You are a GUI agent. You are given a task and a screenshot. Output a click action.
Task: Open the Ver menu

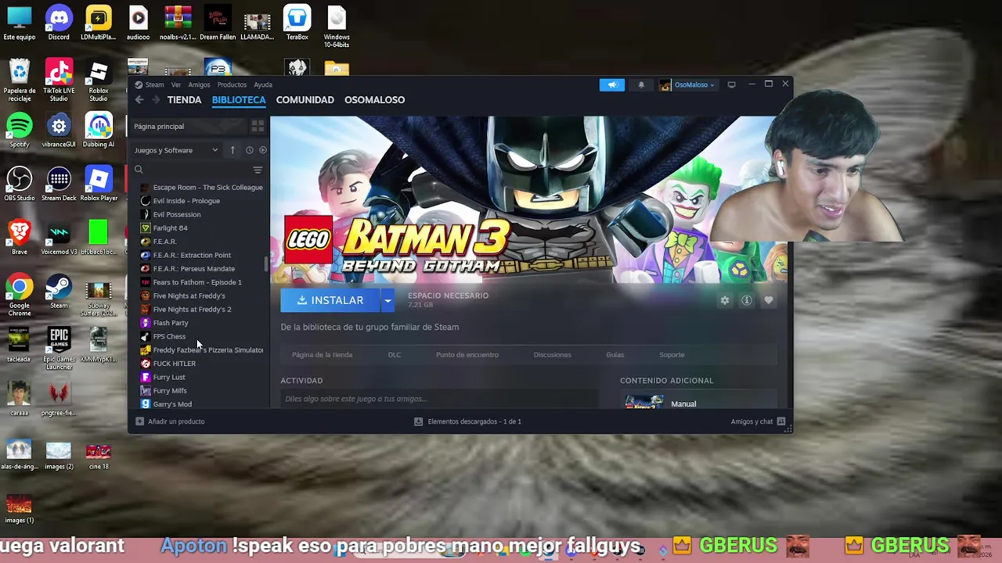[176, 84]
